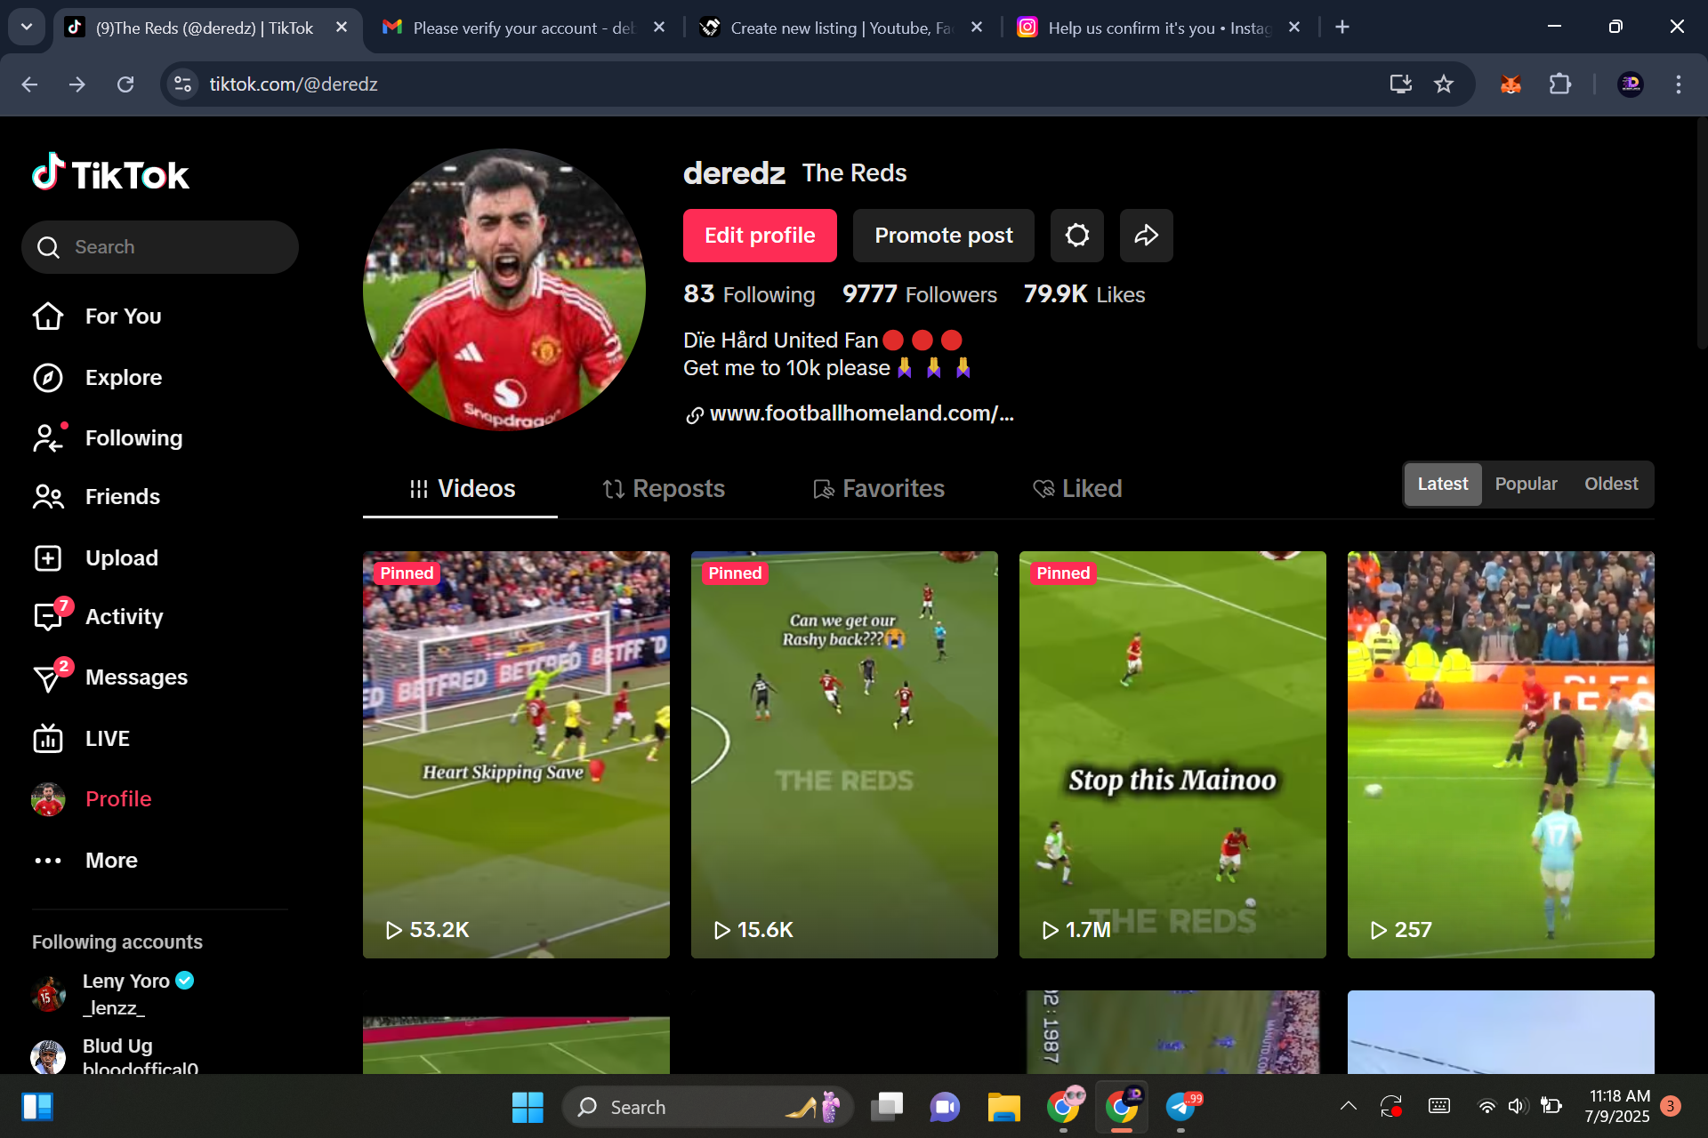Click the address bar URL
Viewport: 1708px width, 1138px height.
pos(294,84)
